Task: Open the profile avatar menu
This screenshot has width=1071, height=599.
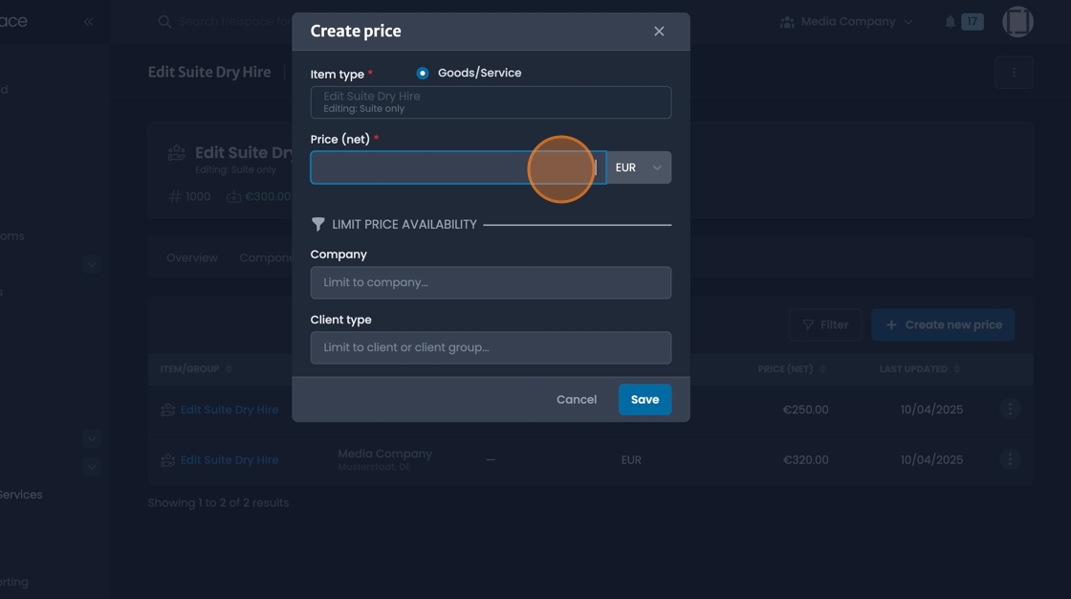Action: pos(1017,20)
